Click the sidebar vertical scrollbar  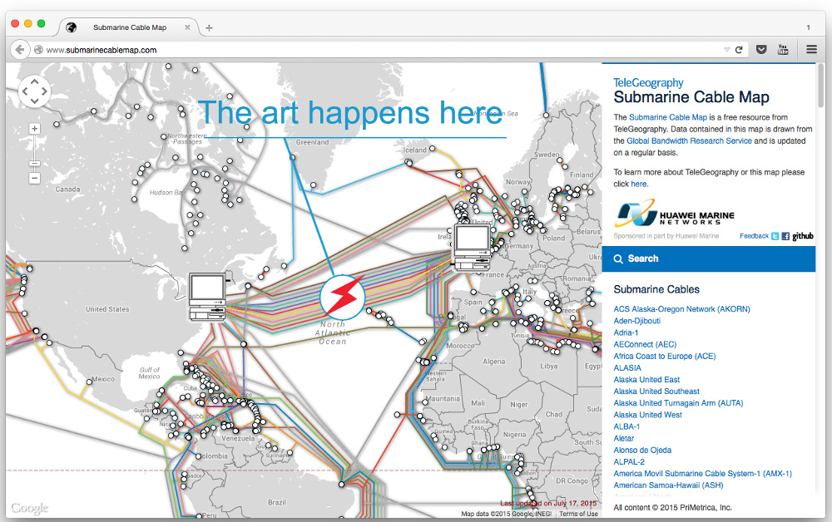821,86
